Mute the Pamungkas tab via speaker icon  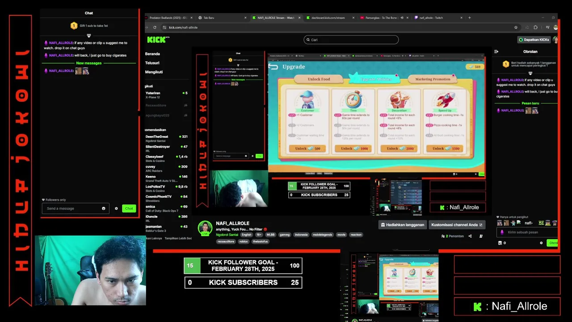coord(402,18)
